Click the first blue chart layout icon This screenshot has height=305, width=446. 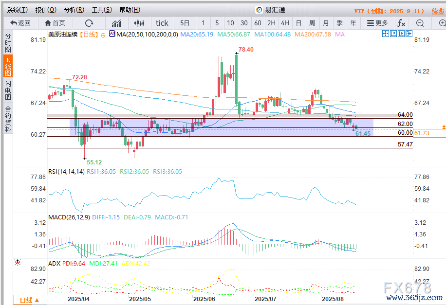[x=386, y=34]
